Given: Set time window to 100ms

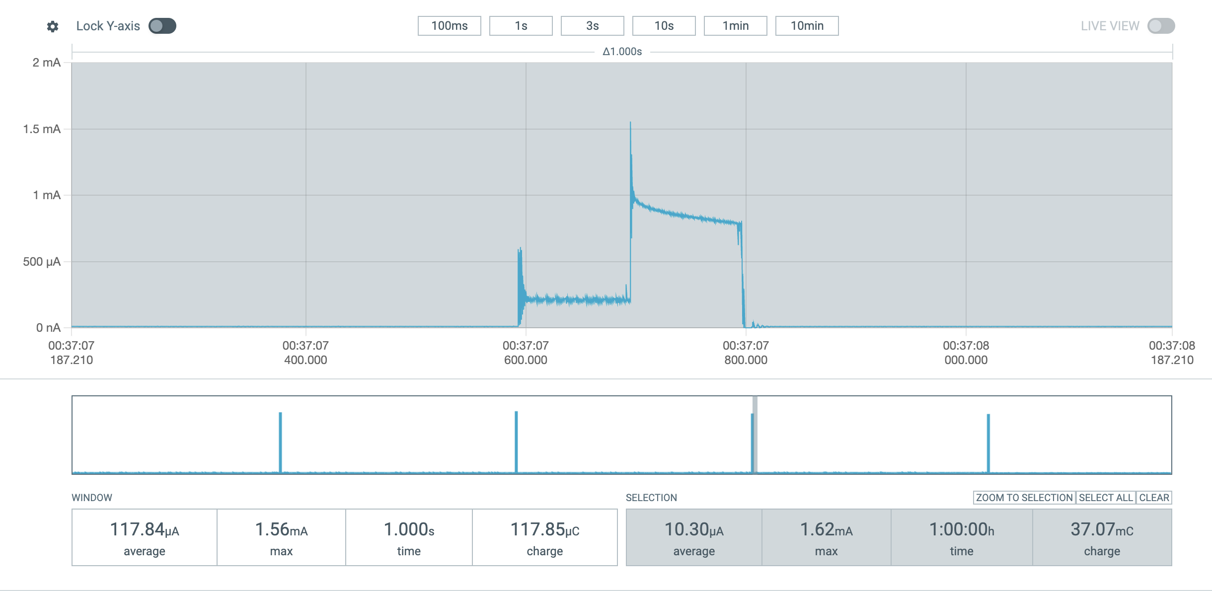Looking at the screenshot, I should pos(450,26).
